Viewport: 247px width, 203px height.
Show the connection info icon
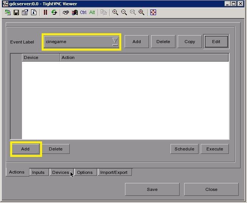[34, 12]
